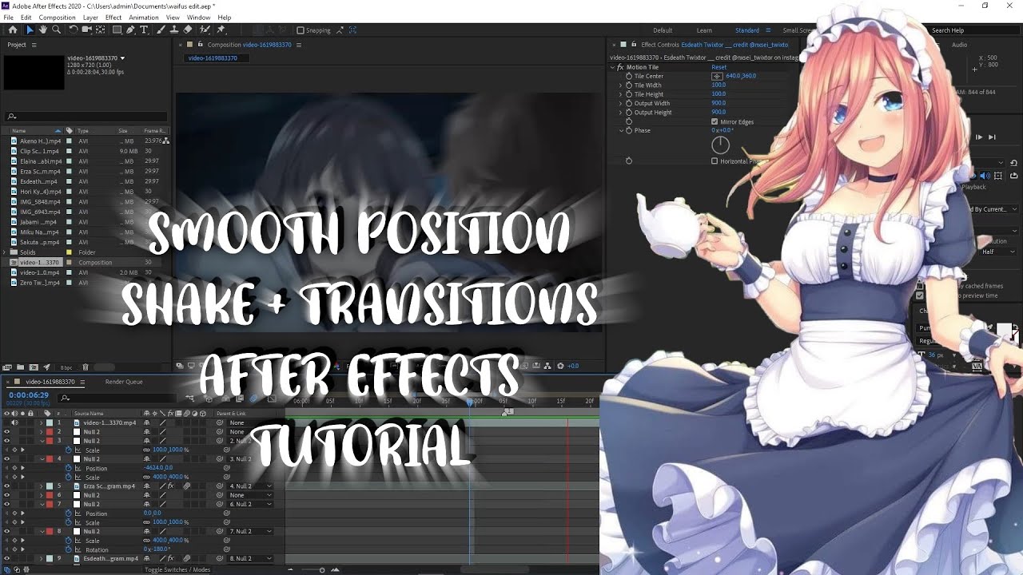
Task: Select the Hand tool
Action: tap(42, 30)
